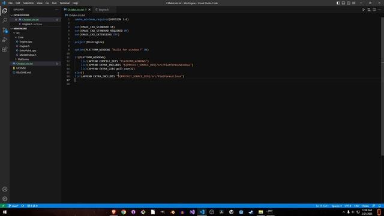Open the Selection menu

click(x=28, y=3)
